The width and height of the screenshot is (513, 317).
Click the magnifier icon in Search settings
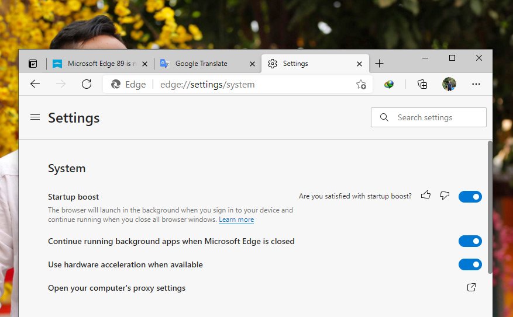384,117
